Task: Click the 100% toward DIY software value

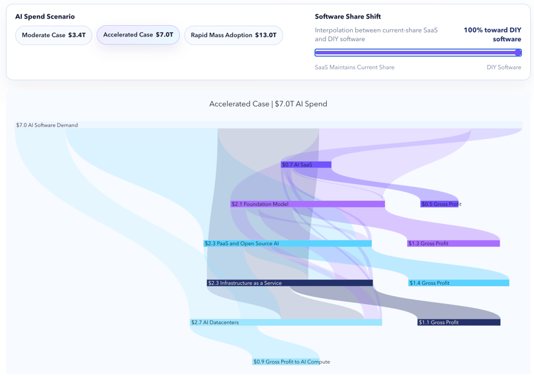Action: coord(492,34)
